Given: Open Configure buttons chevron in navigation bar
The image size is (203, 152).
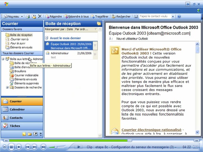Looking at the screenshot, I should pyautogui.click(x=41, y=134).
